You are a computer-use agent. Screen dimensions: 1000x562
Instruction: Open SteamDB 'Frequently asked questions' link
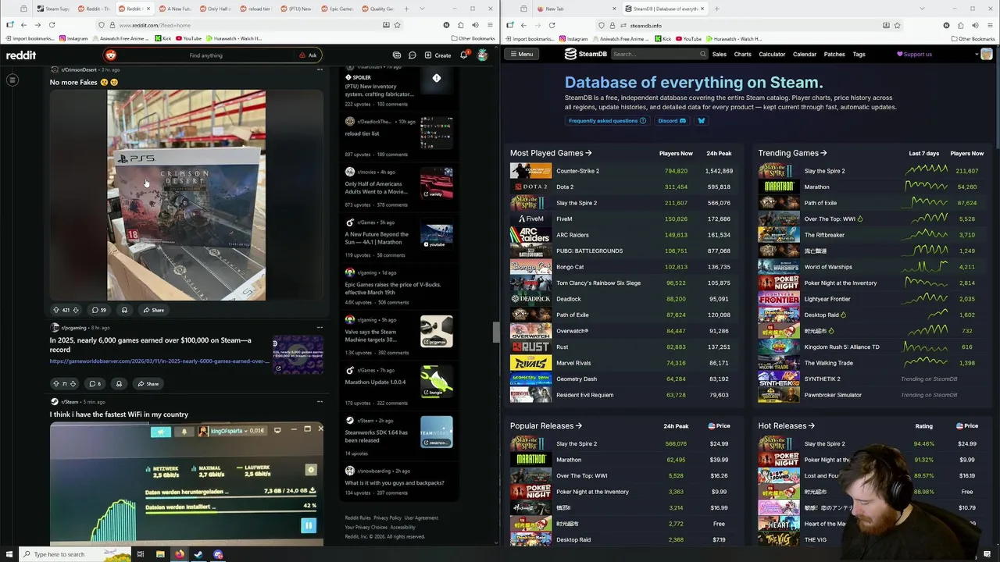pyautogui.click(x=607, y=121)
